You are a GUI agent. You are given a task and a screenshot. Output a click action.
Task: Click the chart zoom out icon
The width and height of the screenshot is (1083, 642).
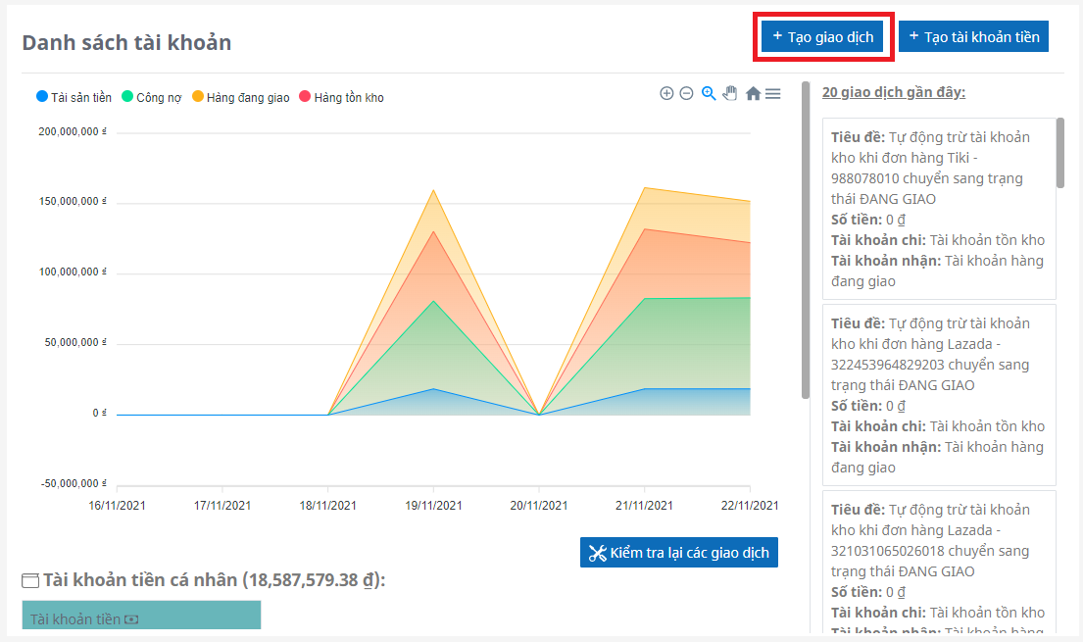click(686, 93)
